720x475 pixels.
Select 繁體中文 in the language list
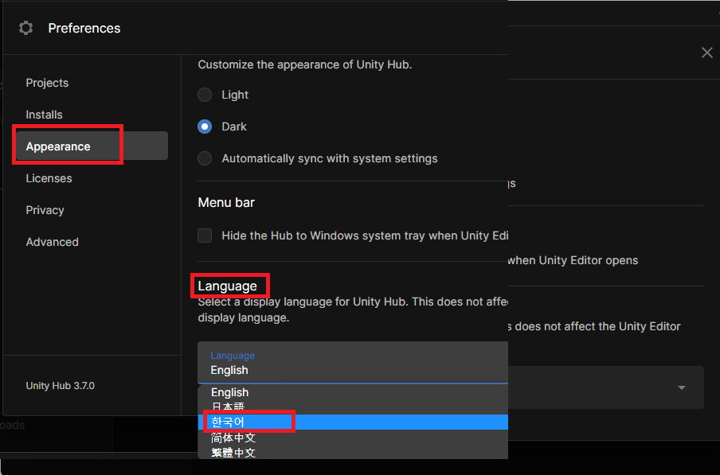353,453
